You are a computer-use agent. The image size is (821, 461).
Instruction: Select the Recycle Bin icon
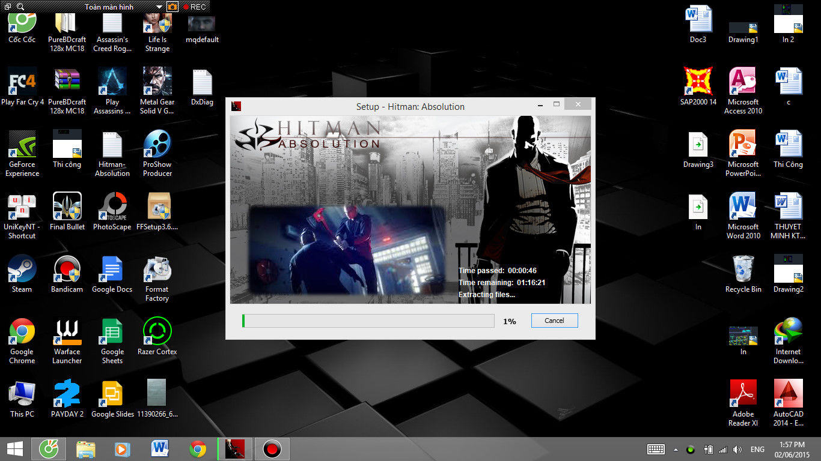coord(743,270)
